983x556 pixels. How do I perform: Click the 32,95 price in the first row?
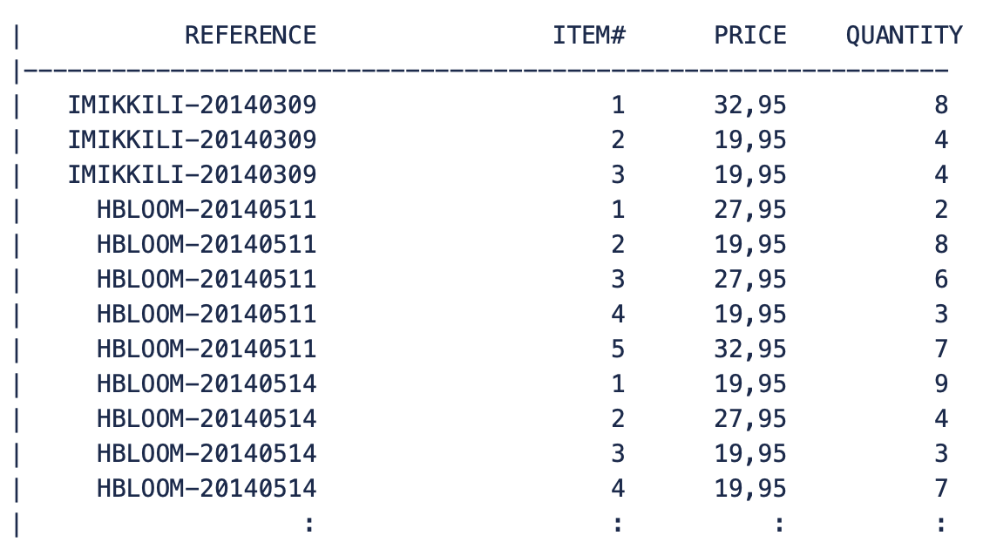(749, 105)
